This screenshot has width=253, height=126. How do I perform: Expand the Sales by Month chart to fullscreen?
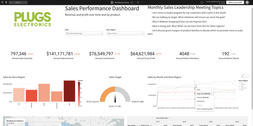click(243, 75)
